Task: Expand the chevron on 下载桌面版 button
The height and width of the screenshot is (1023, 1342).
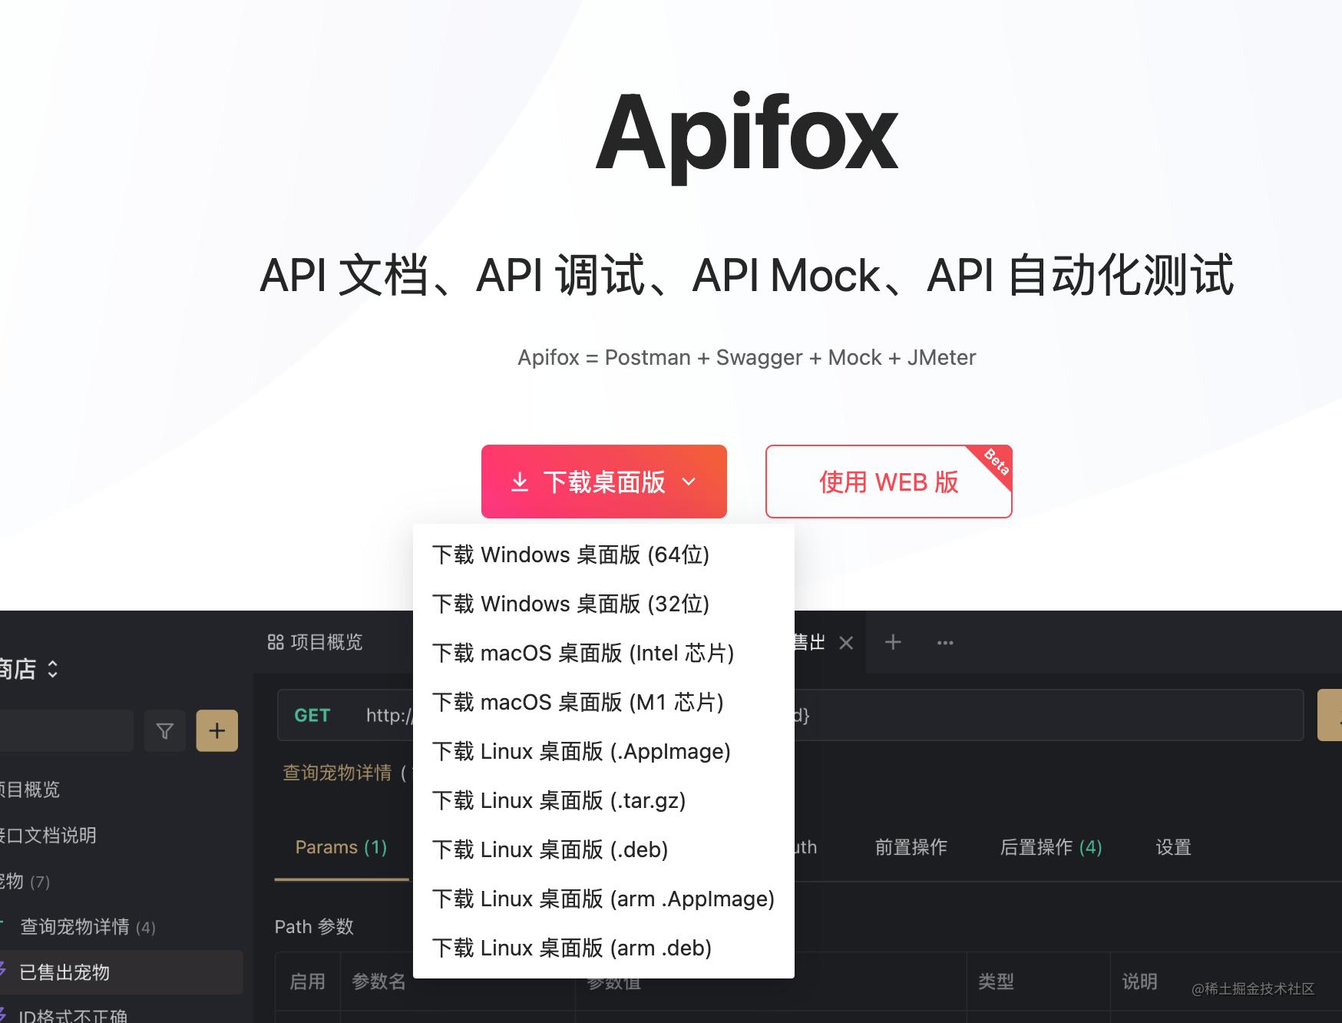Action: click(689, 482)
